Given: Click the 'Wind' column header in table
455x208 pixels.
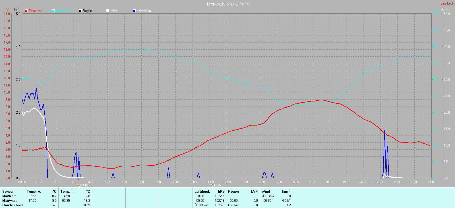Looking at the screenshot, I should 266,192.
